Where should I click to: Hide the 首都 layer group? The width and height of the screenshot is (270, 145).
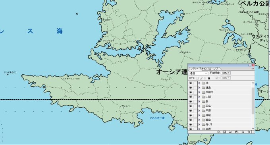click(x=191, y=120)
